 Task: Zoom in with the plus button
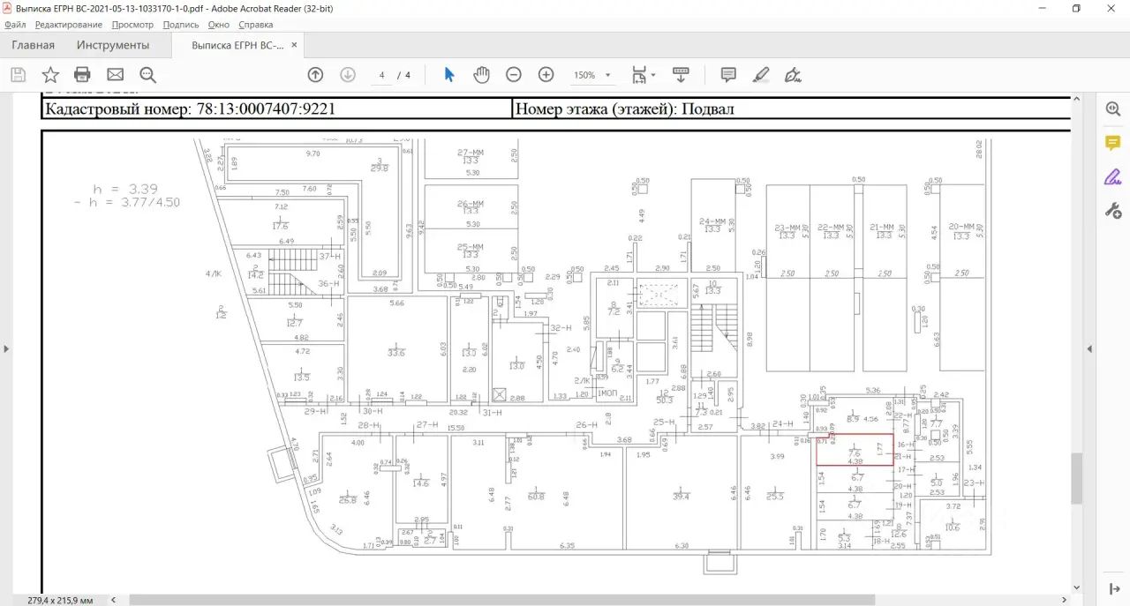[546, 75]
